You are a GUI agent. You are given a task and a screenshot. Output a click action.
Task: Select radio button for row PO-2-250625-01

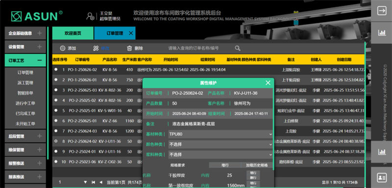[56, 121]
